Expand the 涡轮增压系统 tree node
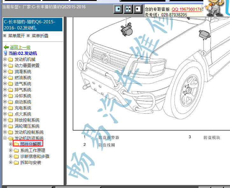The image size is (230, 188). click(5, 126)
